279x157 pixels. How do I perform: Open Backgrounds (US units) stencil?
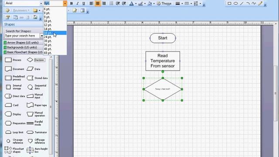[x=23, y=48]
